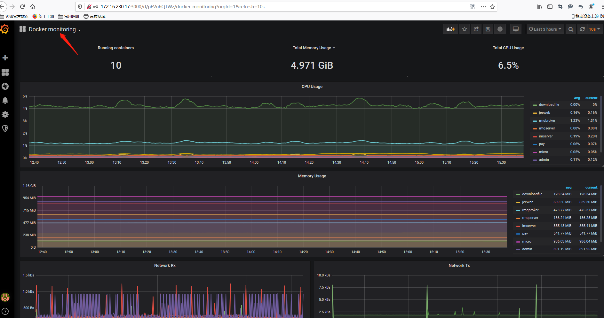604x318 pixels.
Task: Refresh dashboard with the refresh icon
Action: [583, 29]
